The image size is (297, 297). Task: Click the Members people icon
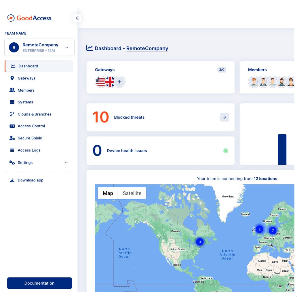pos(12,90)
